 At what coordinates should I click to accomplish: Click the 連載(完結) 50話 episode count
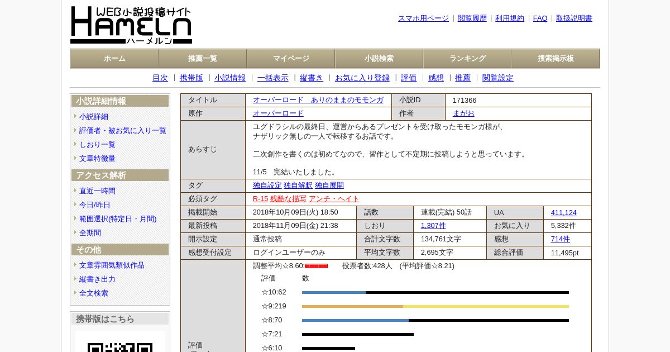(446, 212)
